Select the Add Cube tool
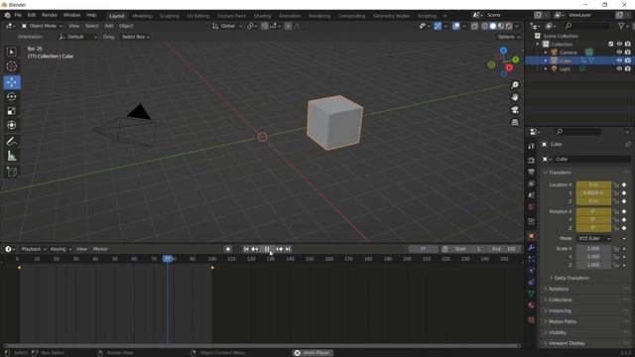635x357 pixels. click(12, 172)
